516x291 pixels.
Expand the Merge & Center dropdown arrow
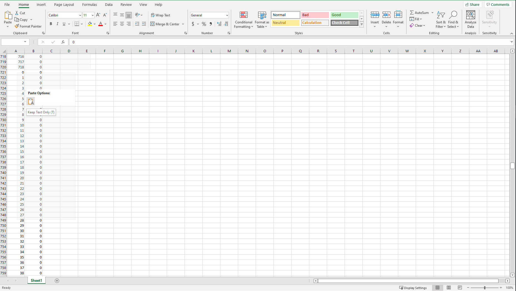(x=183, y=24)
